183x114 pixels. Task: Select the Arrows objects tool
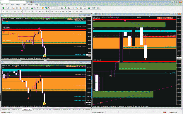tap(47, 11)
